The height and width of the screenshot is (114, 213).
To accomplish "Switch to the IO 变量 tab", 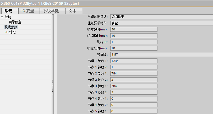I will coord(29,11).
